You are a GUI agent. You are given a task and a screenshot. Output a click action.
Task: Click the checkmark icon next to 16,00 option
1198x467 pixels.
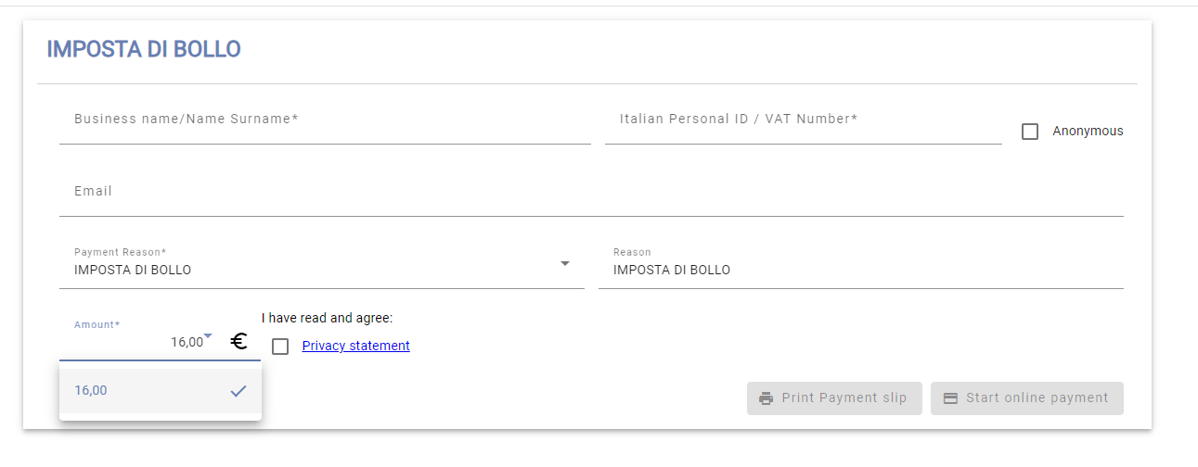tap(238, 391)
